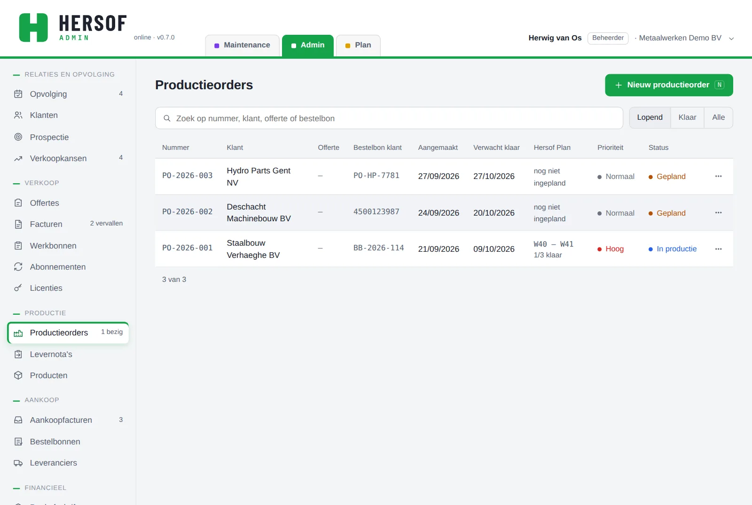Image resolution: width=752 pixels, height=505 pixels.
Task: Click the Facturen invoice icon
Action: (x=18, y=224)
